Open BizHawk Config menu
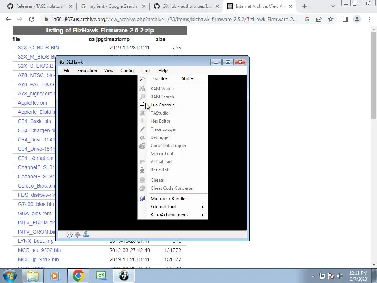This screenshot has height=283, width=377. [x=127, y=71]
